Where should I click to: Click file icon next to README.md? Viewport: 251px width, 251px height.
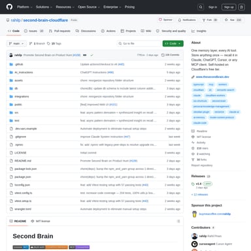point(11,161)
